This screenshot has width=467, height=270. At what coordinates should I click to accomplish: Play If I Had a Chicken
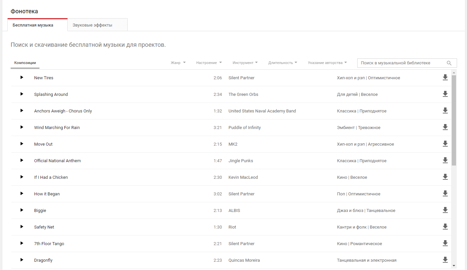(22, 177)
